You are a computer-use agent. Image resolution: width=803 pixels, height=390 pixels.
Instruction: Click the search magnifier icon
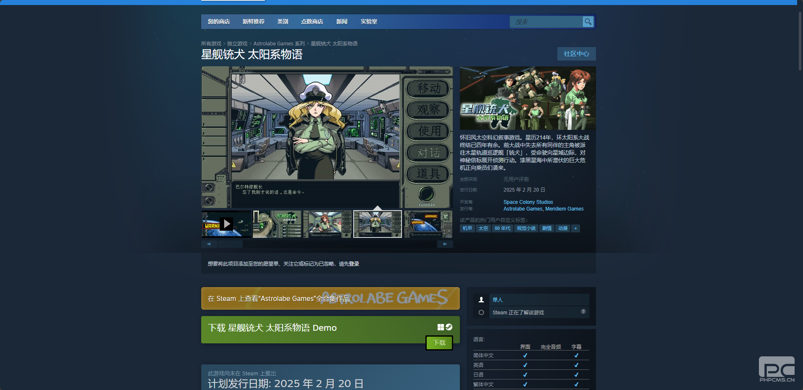pos(588,21)
